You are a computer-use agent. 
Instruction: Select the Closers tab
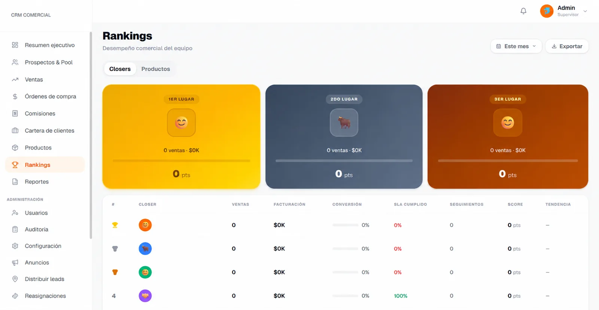click(120, 69)
